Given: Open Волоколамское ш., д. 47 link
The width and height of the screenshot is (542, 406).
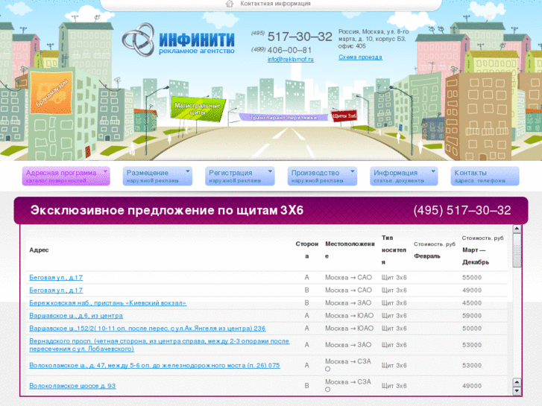Looking at the screenshot, I should 154,365.
